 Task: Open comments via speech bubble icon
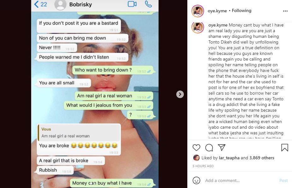[209, 148]
